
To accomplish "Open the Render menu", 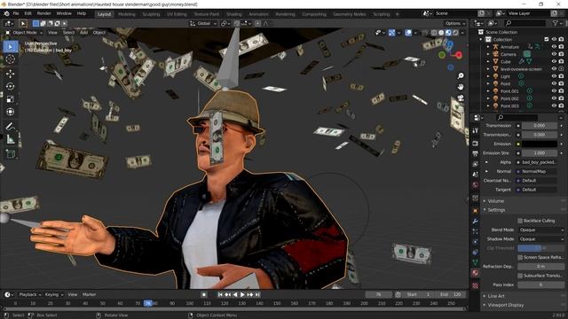I will click(43, 13).
